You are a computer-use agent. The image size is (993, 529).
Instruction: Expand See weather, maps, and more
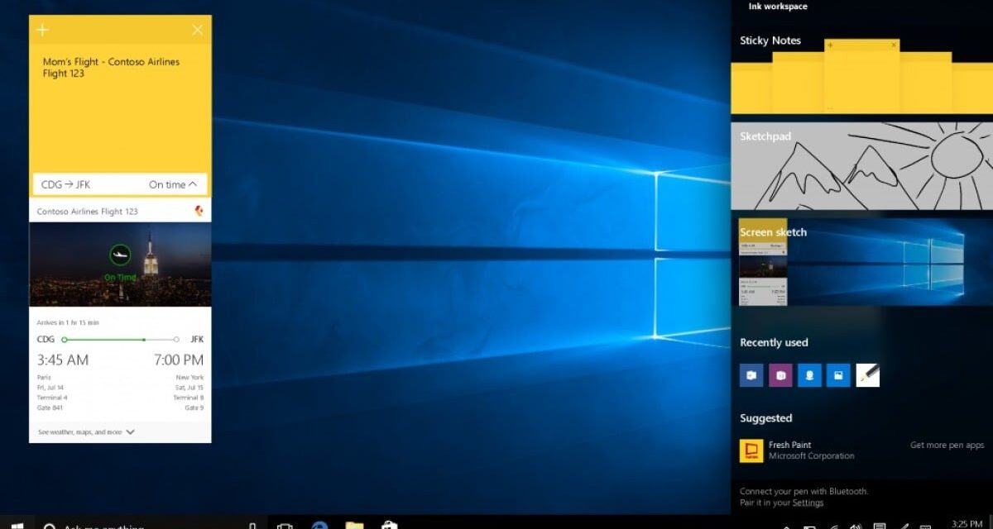tap(87, 431)
